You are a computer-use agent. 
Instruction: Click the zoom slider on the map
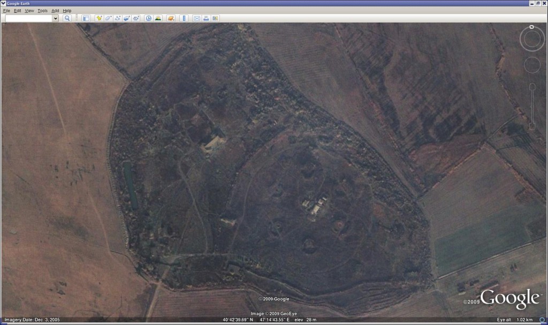[x=532, y=107]
